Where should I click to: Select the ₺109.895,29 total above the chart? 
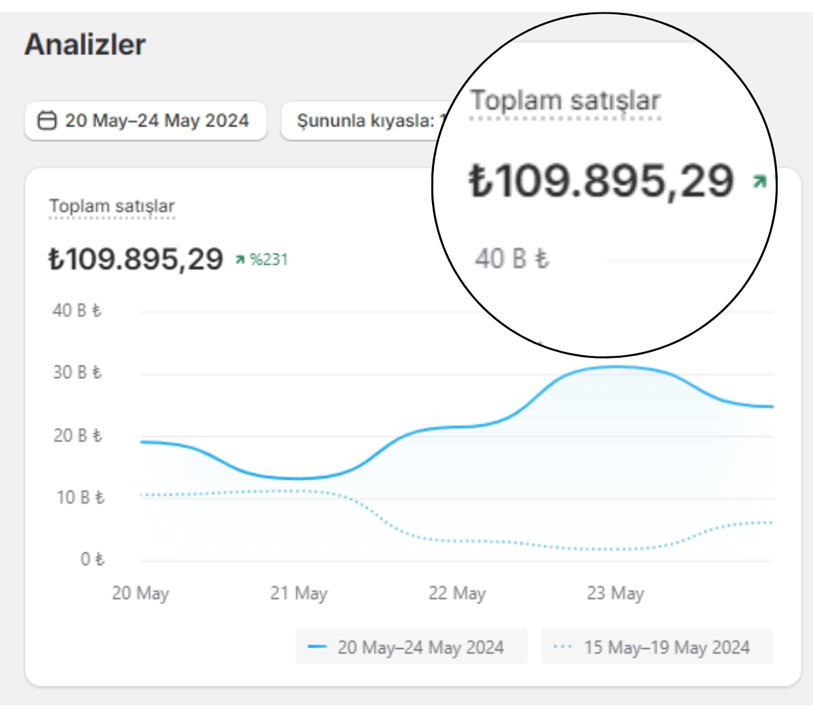[136, 259]
